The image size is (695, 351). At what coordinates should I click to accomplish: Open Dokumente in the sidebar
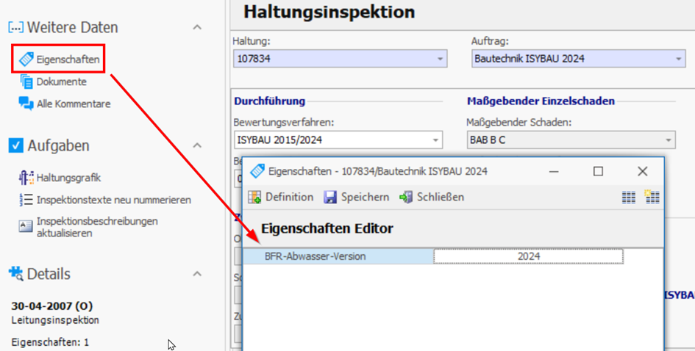point(61,82)
